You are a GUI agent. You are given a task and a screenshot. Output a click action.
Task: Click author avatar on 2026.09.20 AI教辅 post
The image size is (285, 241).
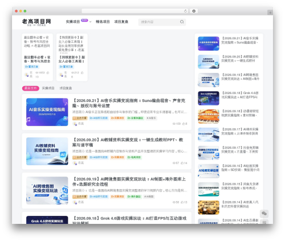(75, 163)
